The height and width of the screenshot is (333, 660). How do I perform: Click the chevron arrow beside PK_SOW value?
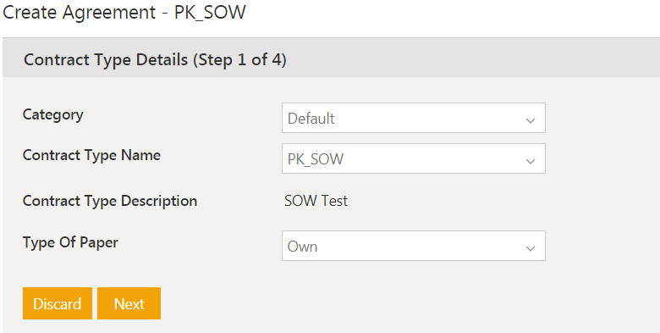coord(531,161)
